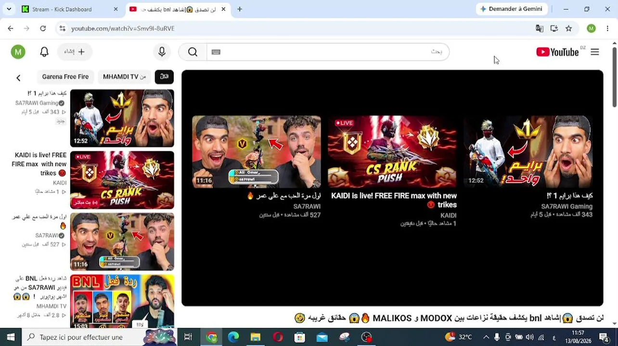Screen dimensions: 618x346
Task: Open the weather widget showing 32°C
Action: point(459,337)
